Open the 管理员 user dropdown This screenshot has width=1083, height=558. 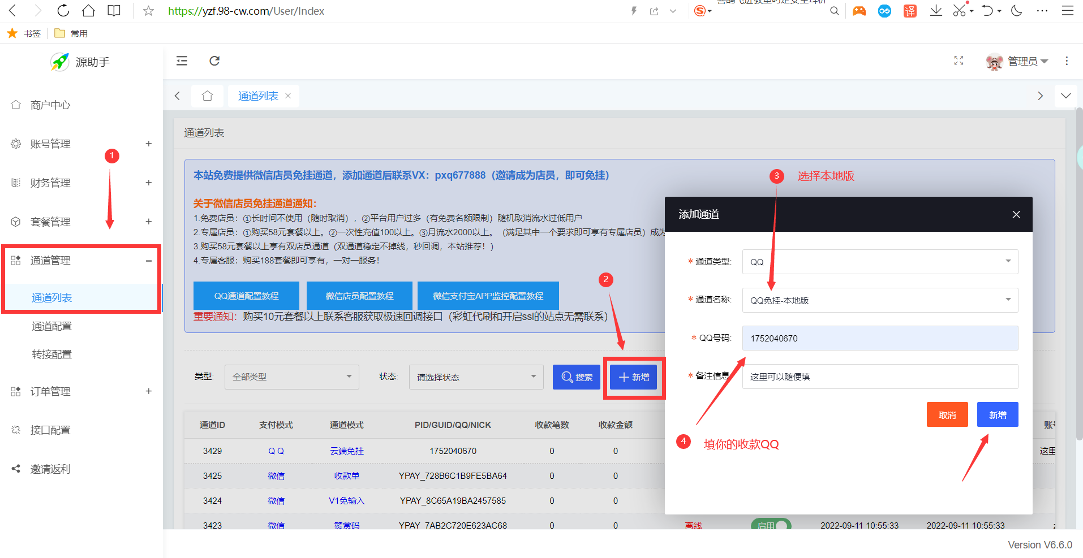tap(1017, 61)
